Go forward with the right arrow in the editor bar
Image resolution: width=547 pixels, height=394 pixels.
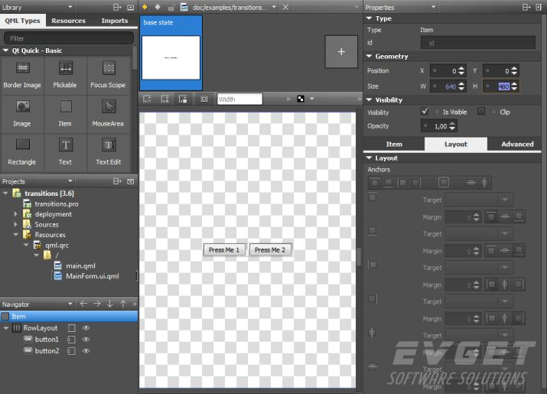(x=158, y=7)
